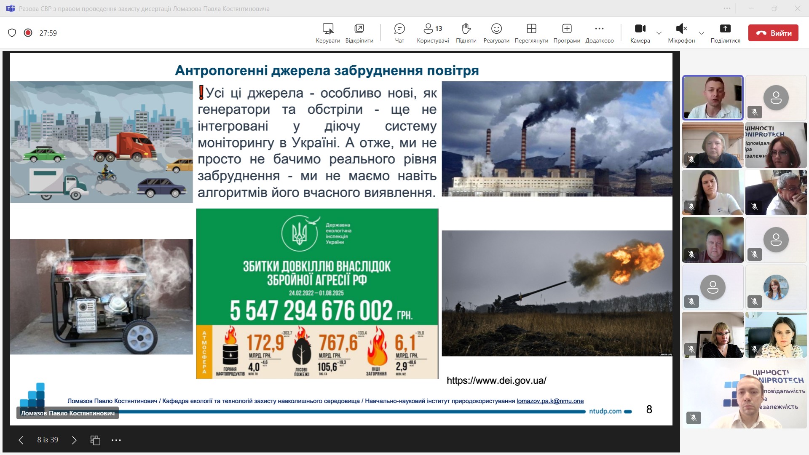Open the Переглянути view menu

click(531, 33)
